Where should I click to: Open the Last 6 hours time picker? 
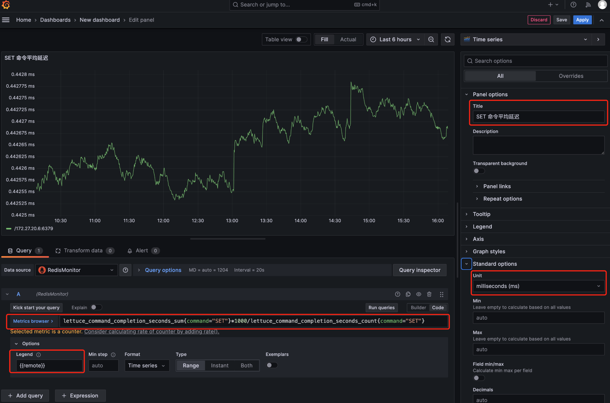click(395, 39)
